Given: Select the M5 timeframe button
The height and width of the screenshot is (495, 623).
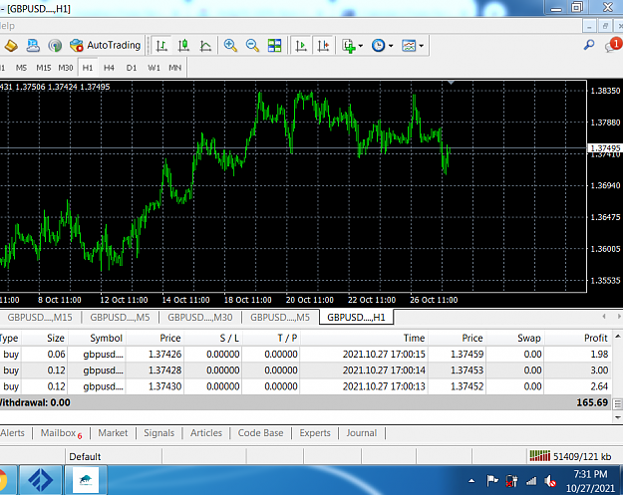Looking at the screenshot, I should [22, 68].
